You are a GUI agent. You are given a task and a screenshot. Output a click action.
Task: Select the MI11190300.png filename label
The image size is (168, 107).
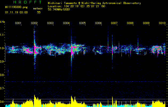coord(15,8)
